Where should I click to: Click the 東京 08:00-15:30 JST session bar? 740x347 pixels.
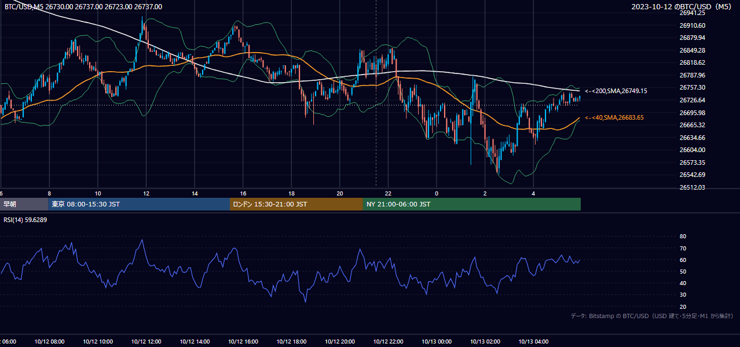click(x=139, y=204)
